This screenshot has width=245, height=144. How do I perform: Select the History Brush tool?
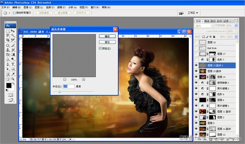point(13,50)
